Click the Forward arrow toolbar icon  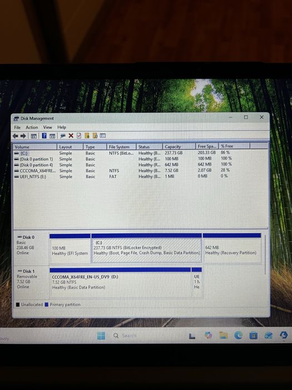pyautogui.click(x=23, y=136)
